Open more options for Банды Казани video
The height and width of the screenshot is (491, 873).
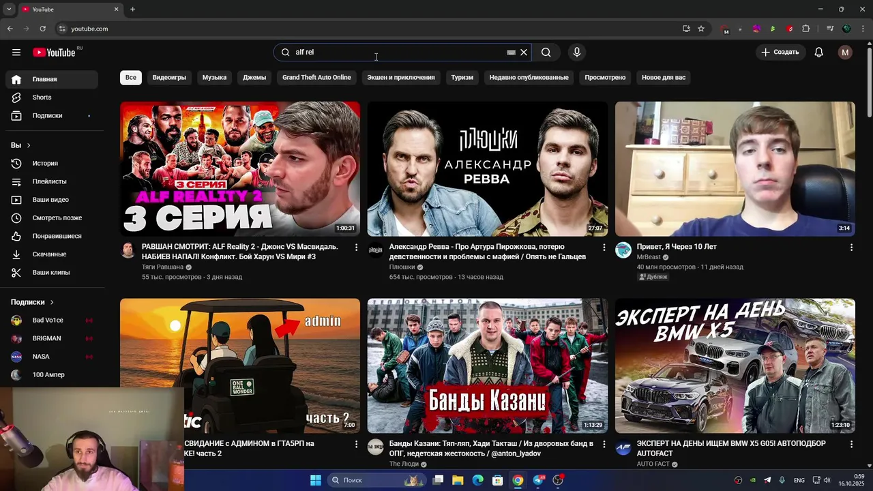(604, 444)
